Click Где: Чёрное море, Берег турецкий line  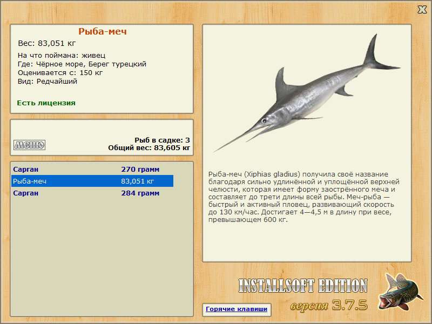coord(82,64)
